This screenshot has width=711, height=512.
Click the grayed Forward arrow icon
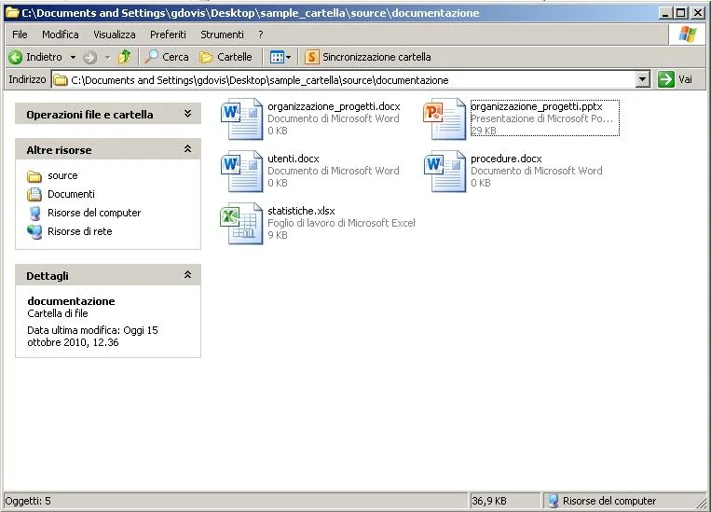point(89,57)
